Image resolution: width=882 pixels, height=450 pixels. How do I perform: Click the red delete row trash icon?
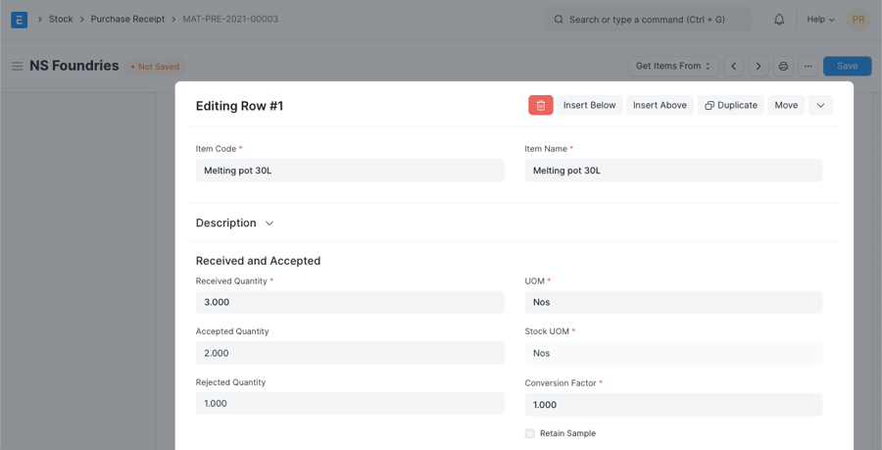coord(540,105)
